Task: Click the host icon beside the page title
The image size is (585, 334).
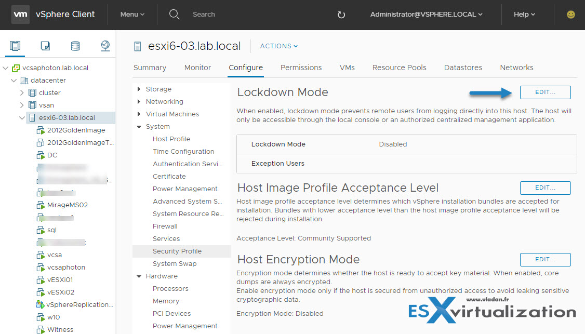Action: pyautogui.click(x=138, y=46)
